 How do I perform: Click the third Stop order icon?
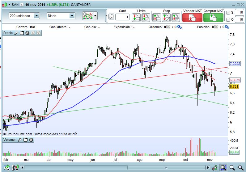point(176,17)
